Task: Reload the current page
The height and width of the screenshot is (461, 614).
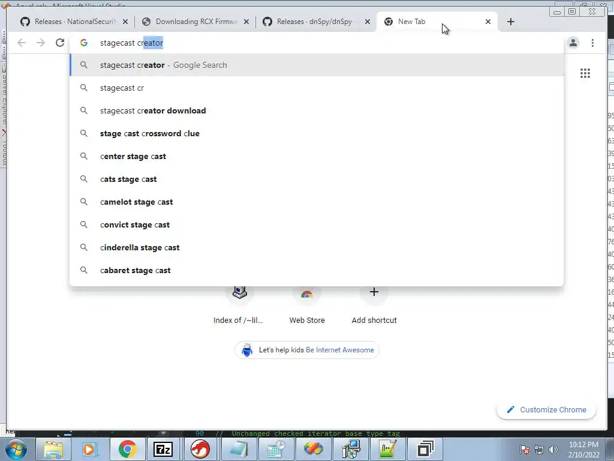Action: (x=59, y=43)
